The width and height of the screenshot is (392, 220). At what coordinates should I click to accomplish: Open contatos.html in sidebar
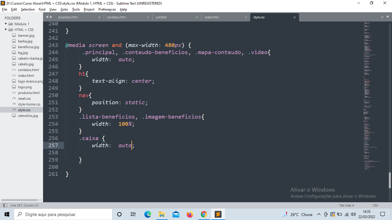click(x=28, y=70)
